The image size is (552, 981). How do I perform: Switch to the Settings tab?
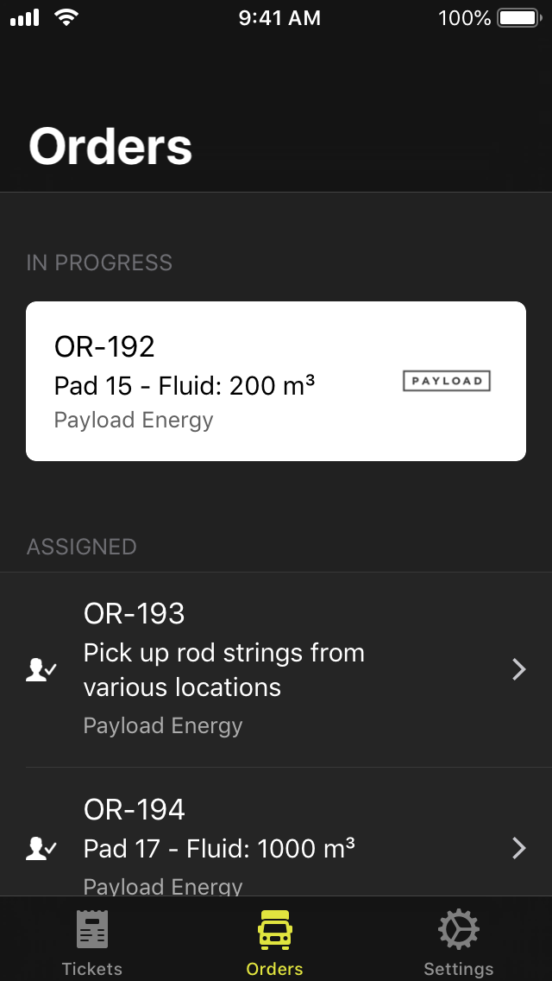458,941
